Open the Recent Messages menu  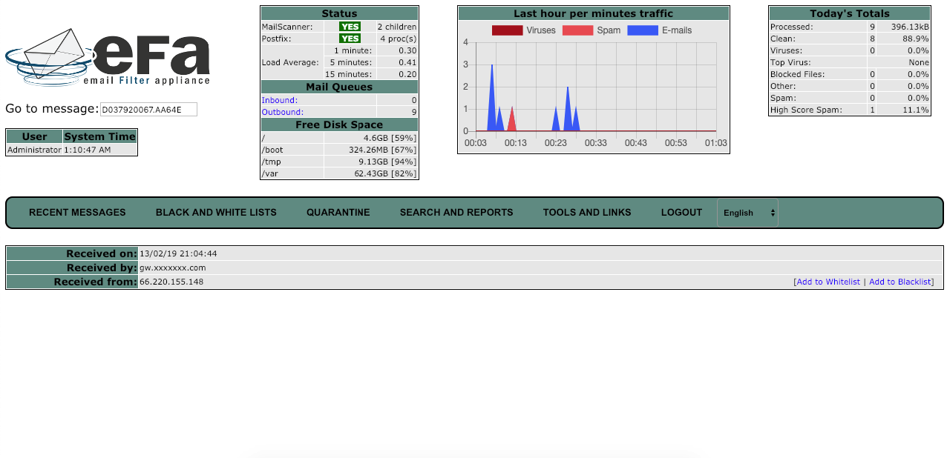(x=77, y=213)
